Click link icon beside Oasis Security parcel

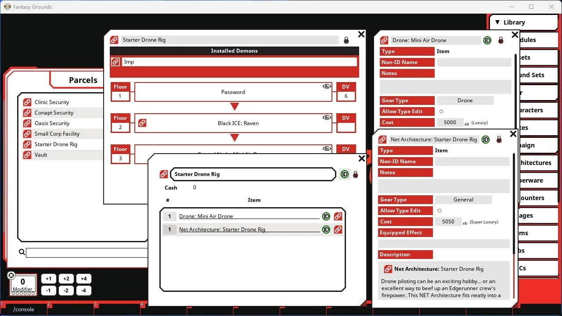tap(27, 123)
